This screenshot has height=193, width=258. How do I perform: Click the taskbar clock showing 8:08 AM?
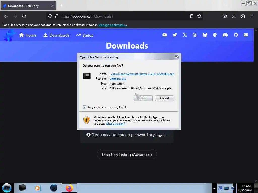pyautogui.click(x=245, y=188)
